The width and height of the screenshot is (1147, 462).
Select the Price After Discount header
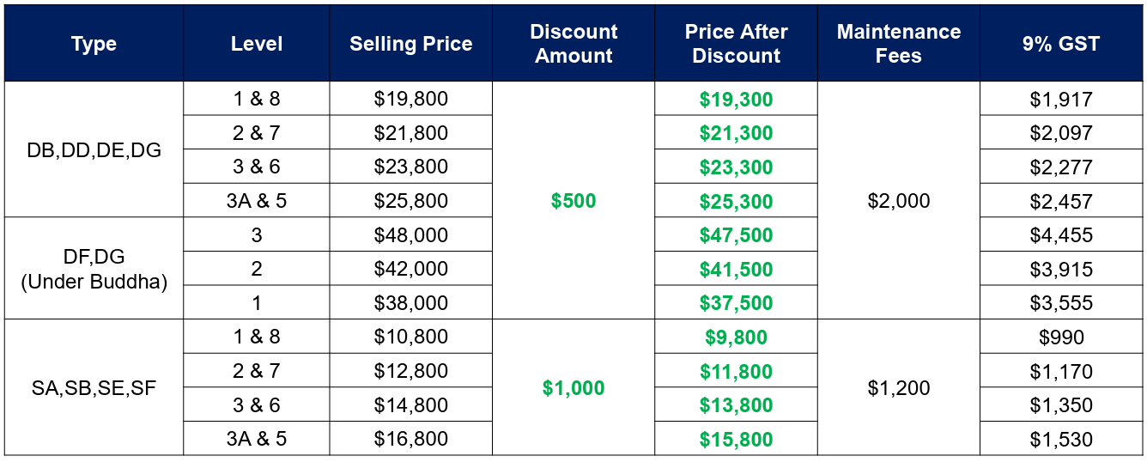coord(736,43)
